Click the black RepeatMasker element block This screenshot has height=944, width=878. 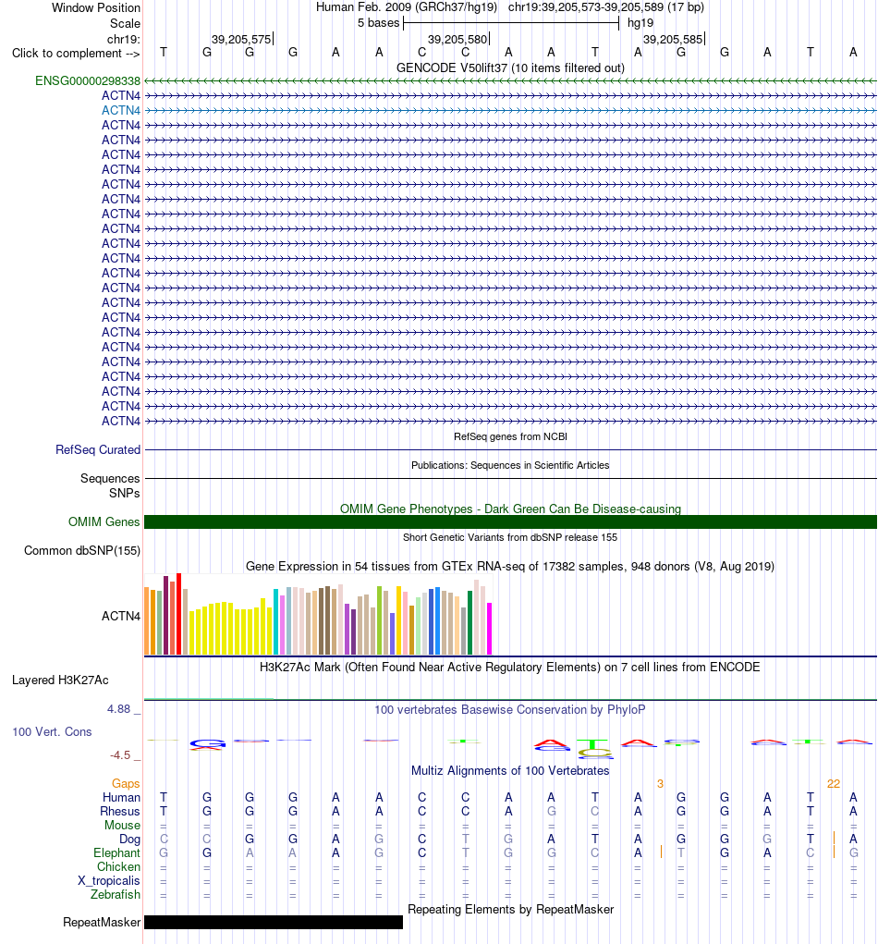point(274,923)
